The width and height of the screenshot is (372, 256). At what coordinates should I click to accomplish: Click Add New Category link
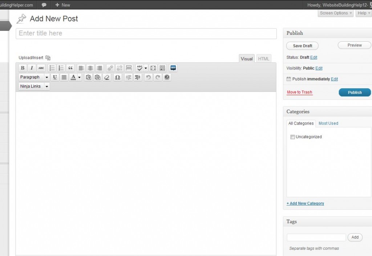(x=305, y=203)
